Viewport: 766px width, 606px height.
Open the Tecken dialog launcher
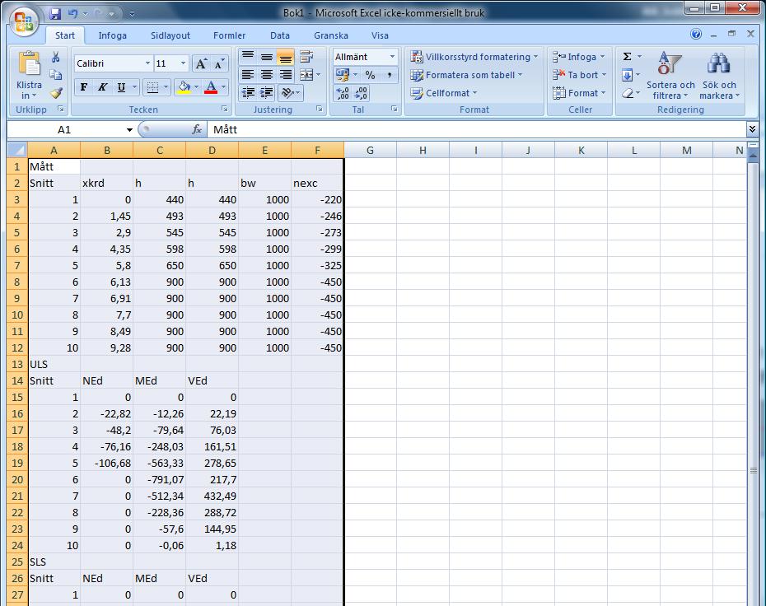[224, 109]
